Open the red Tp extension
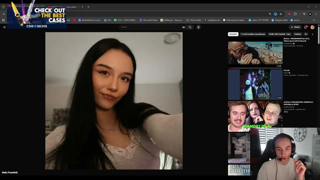 point(289,14)
